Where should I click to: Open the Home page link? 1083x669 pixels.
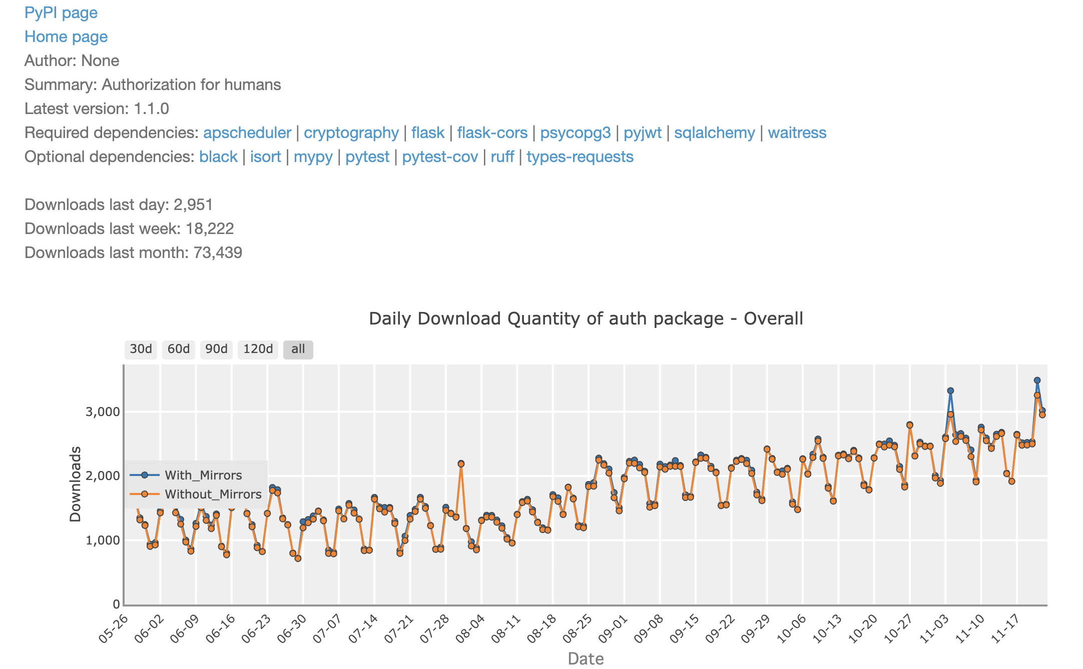tap(66, 36)
